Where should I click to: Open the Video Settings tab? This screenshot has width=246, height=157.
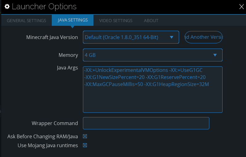click(x=116, y=21)
